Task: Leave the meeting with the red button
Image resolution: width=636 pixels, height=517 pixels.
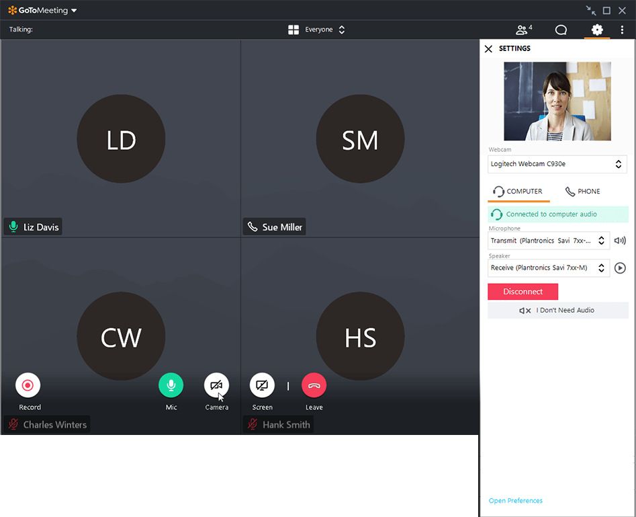Action: 314,385
